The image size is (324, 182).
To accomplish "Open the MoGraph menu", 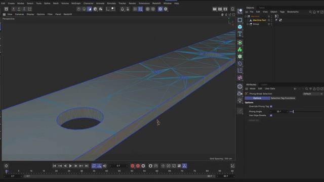I will pyautogui.click(x=76, y=4).
